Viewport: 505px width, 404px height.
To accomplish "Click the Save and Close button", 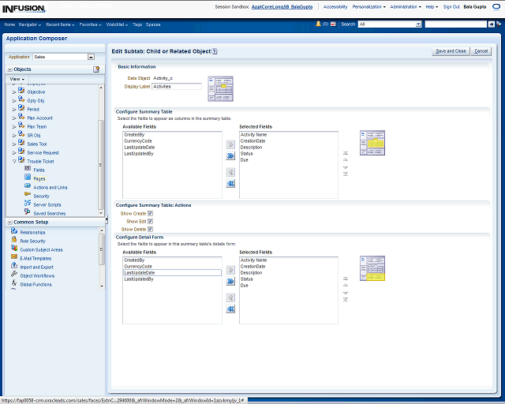I will (x=451, y=51).
